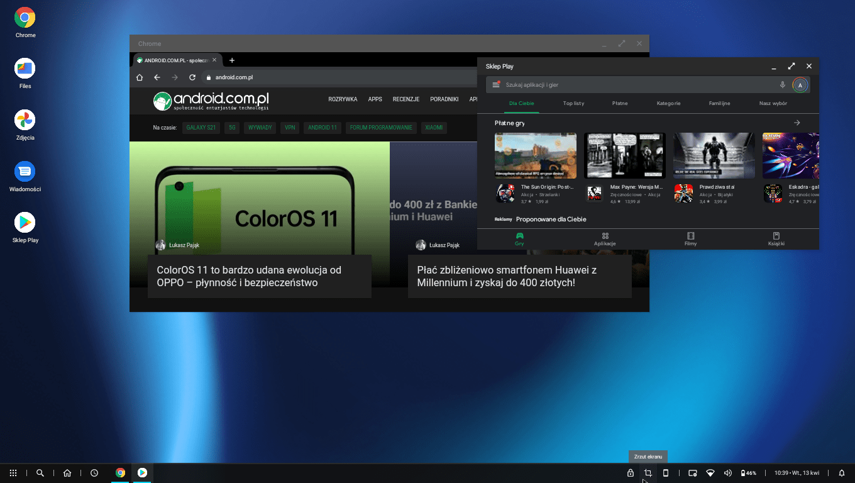Image resolution: width=855 pixels, height=483 pixels.
Task: Open new tab with plus icon
Action: (232, 60)
